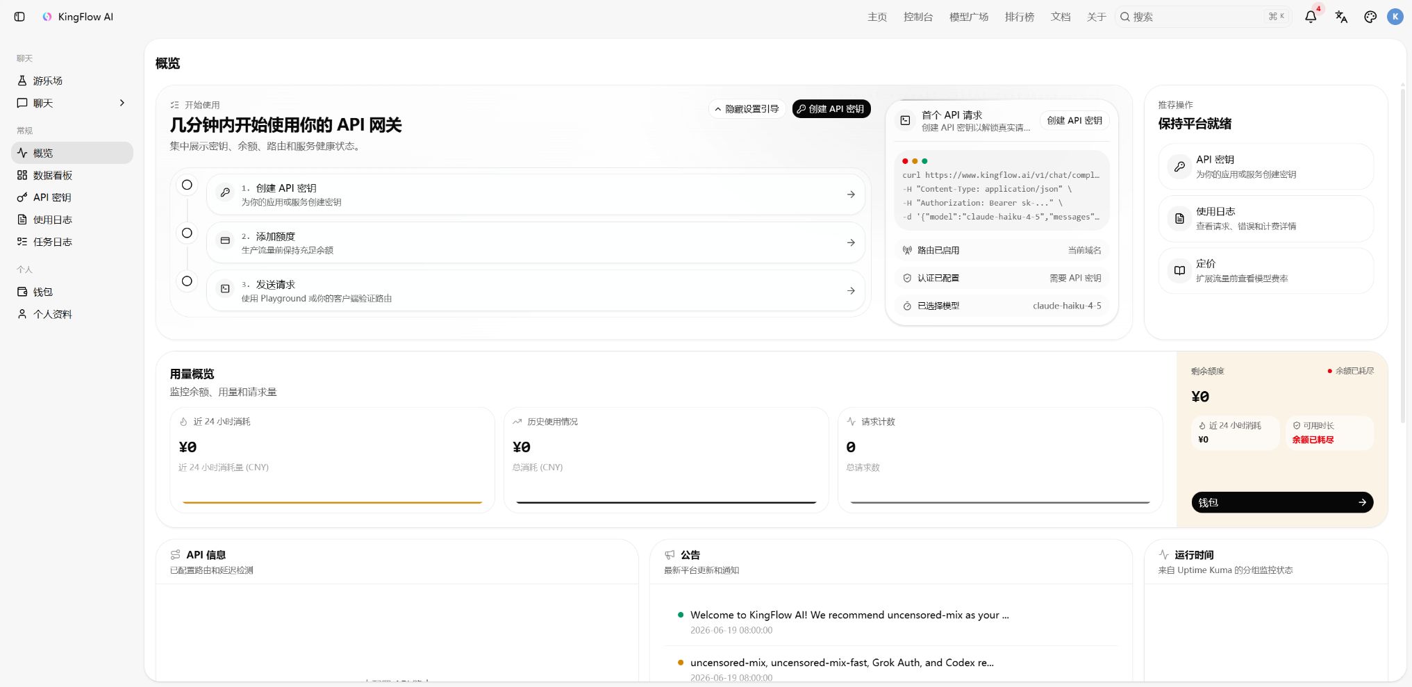Viewport: 1412px width, 687px height.
Task: Select 概览 in the sidebar
Action: click(72, 153)
